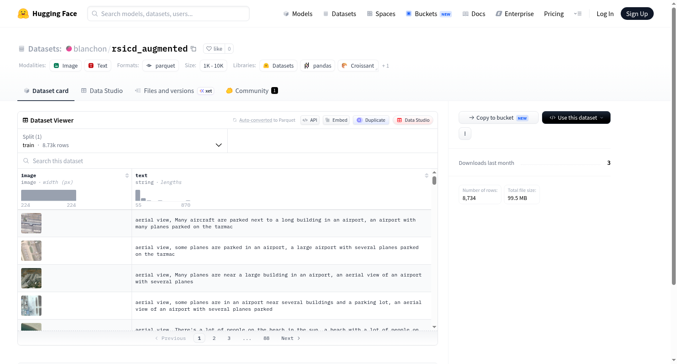This screenshot has height=364, width=677.
Task: Click Log In
Action: (x=605, y=14)
